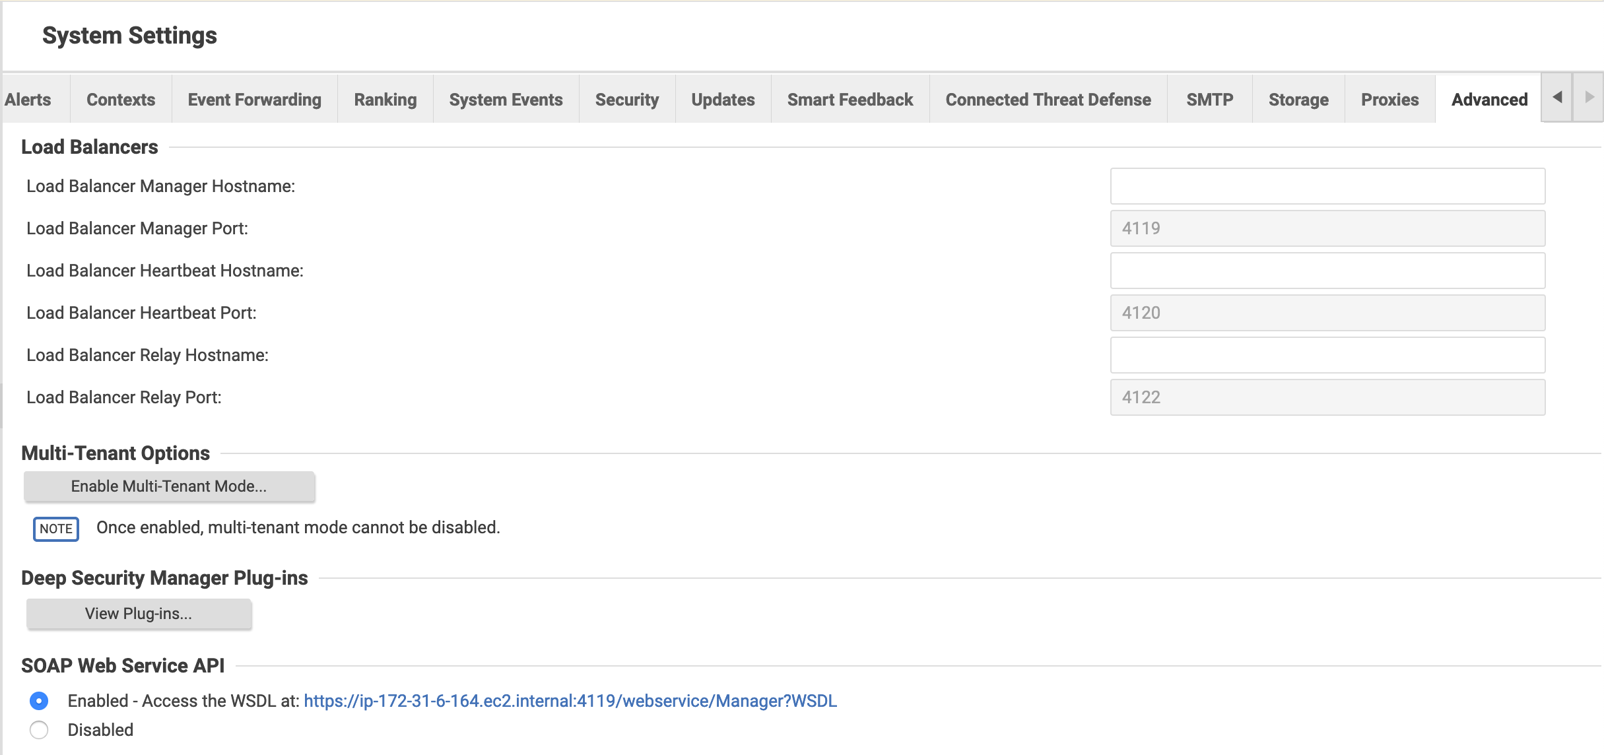This screenshot has height=755, width=1604.
Task: Open the Smart Feedback tab
Action: tap(850, 100)
